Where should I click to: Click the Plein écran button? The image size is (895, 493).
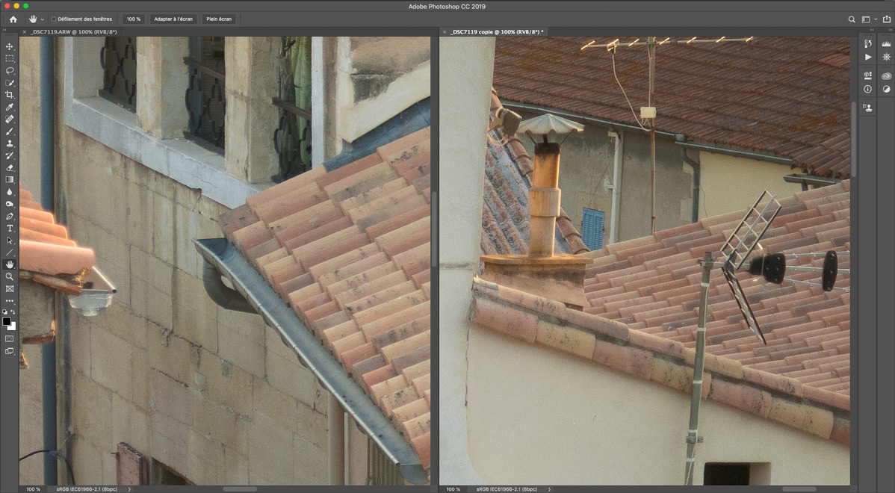point(219,19)
